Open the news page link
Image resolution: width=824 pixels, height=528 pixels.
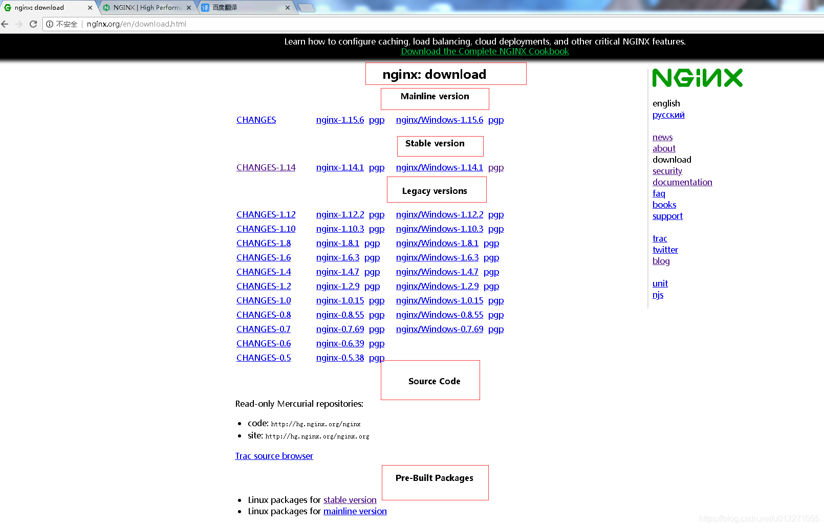pos(663,137)
